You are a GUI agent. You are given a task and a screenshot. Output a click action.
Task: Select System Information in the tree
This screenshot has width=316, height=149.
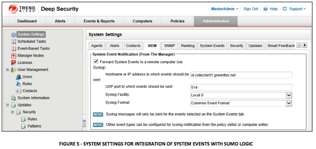click(x=33, y=98)
